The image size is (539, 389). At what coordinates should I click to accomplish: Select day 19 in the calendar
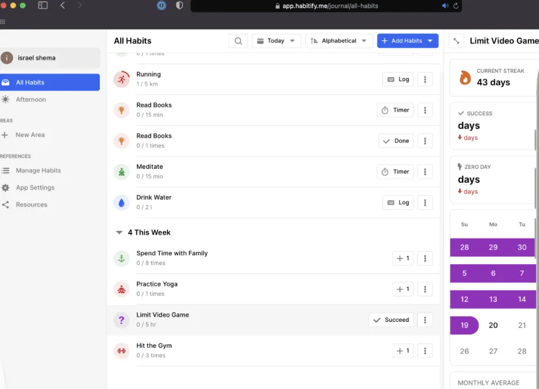pyautogui.click(x=464, y=325)
